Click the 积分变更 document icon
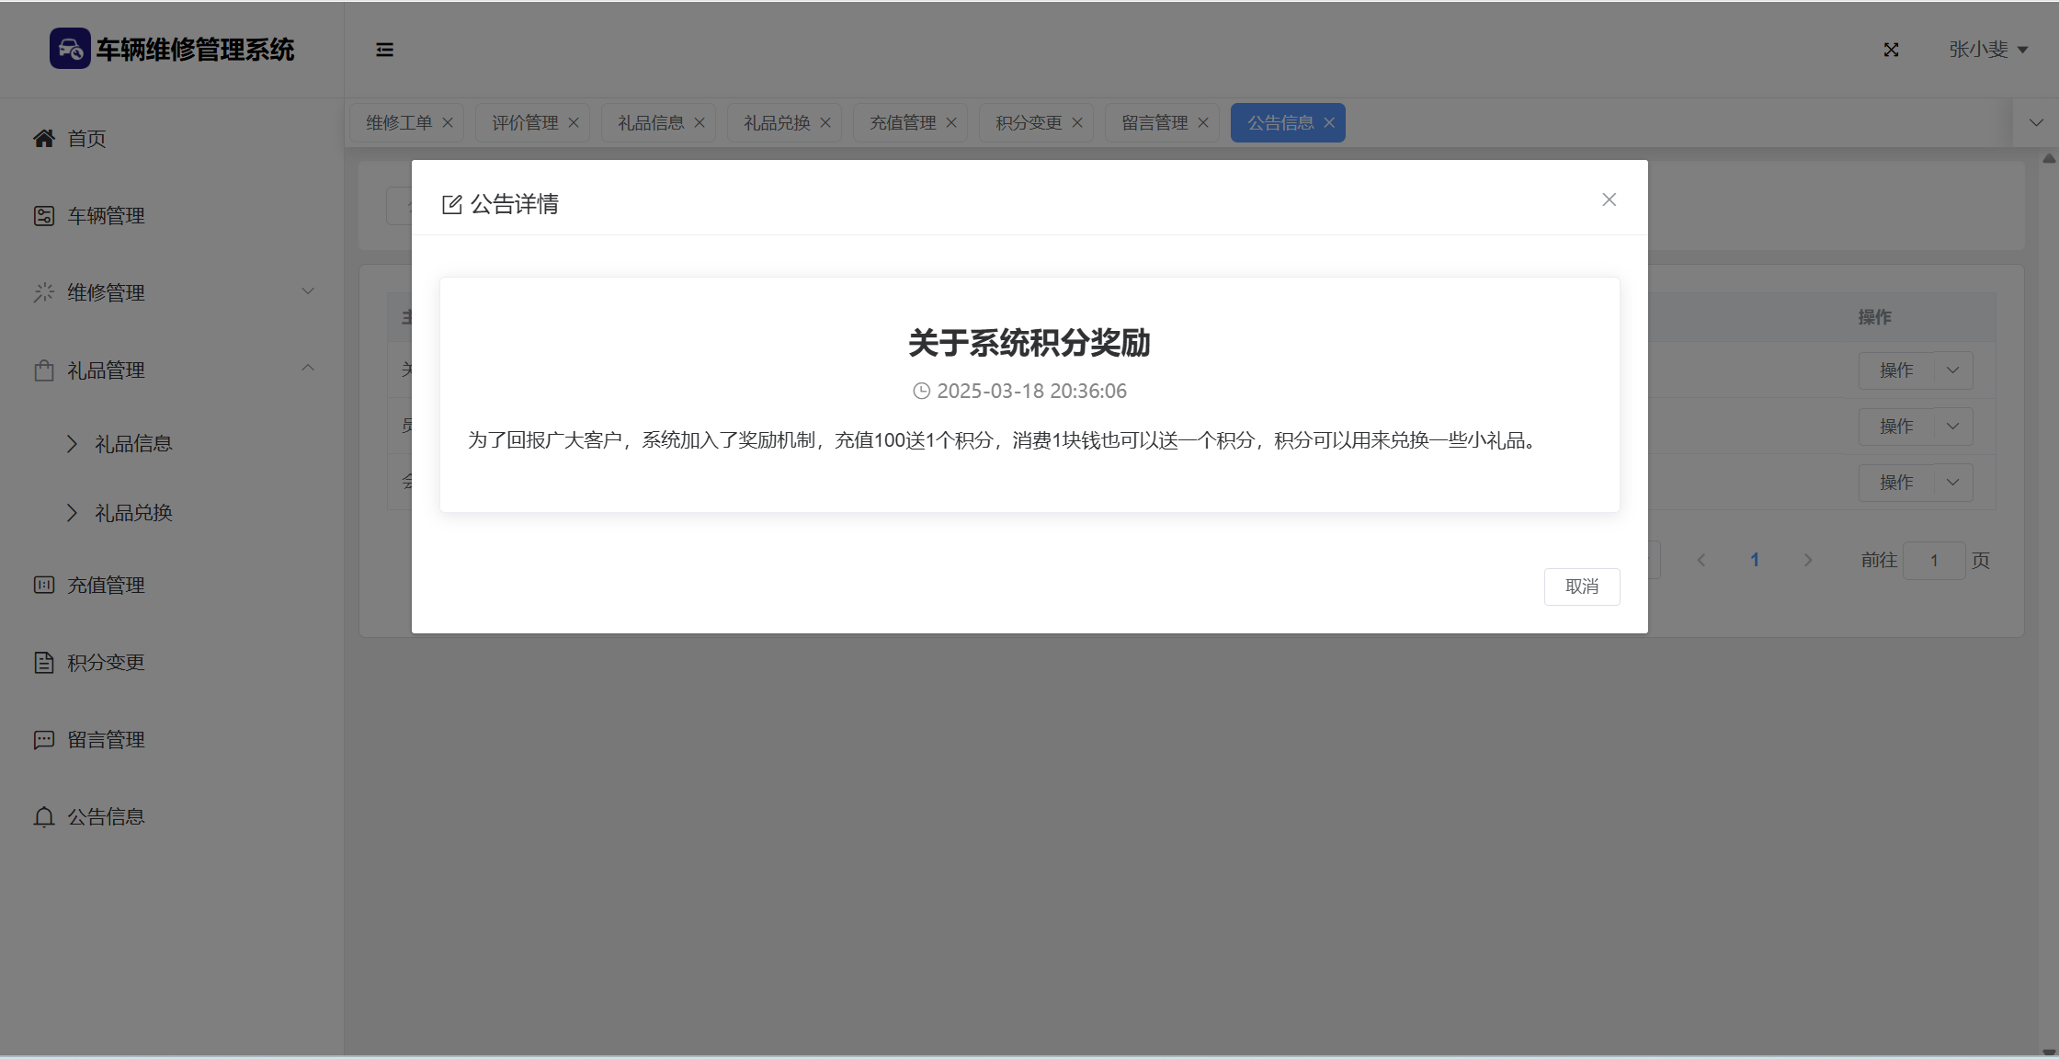The width and height of the screenshot is (2059, 1059). point(43,662)
